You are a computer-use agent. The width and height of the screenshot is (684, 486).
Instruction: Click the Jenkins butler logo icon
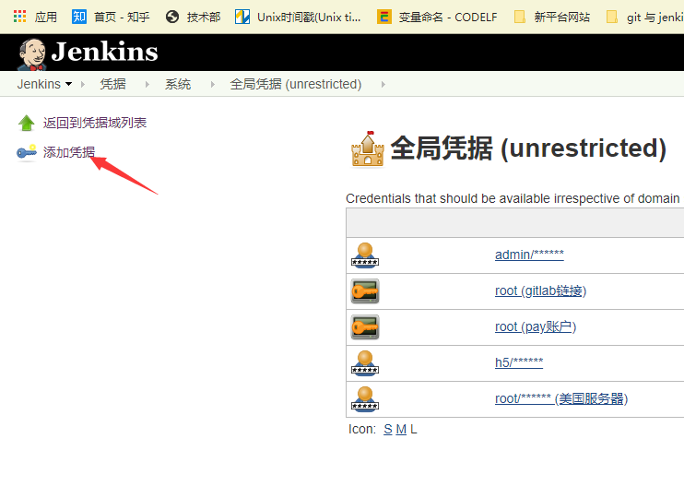(x=32, y=54)
